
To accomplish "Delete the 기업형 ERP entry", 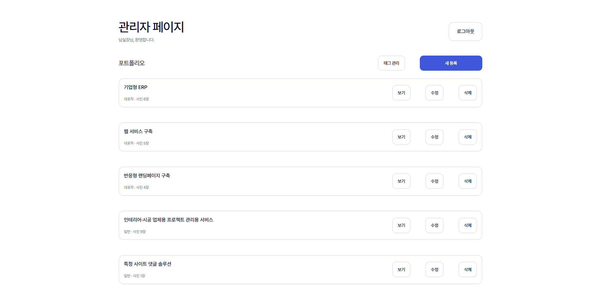I will [467, 93].
